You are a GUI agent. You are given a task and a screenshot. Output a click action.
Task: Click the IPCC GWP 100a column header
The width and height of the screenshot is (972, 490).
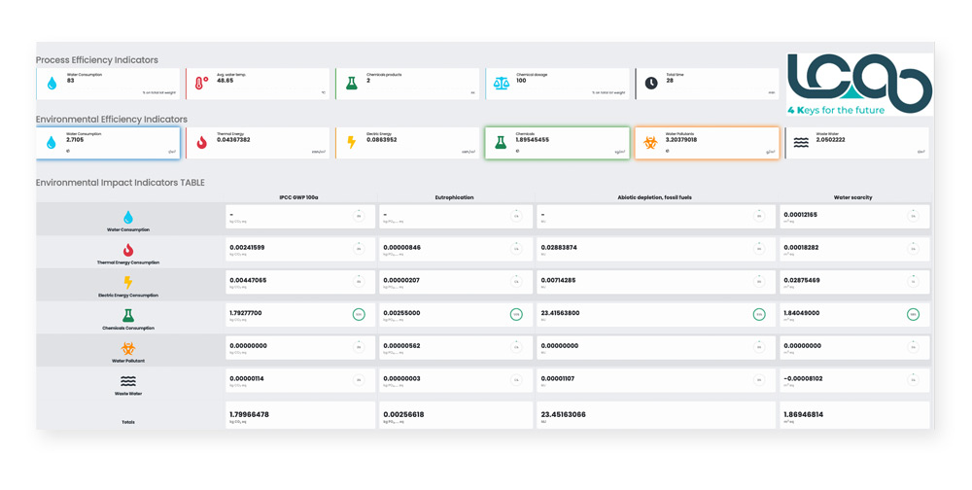(x=298, y=197)
